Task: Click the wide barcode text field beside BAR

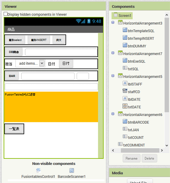Action: pos(48,76)
